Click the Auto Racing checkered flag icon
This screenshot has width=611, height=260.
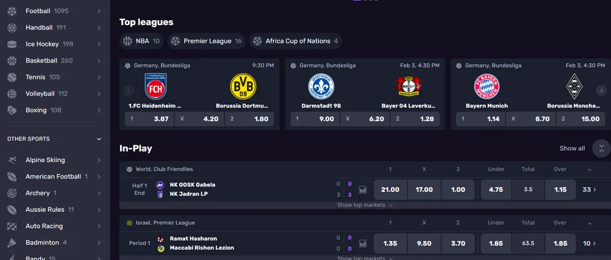click(x=12, y=226)
